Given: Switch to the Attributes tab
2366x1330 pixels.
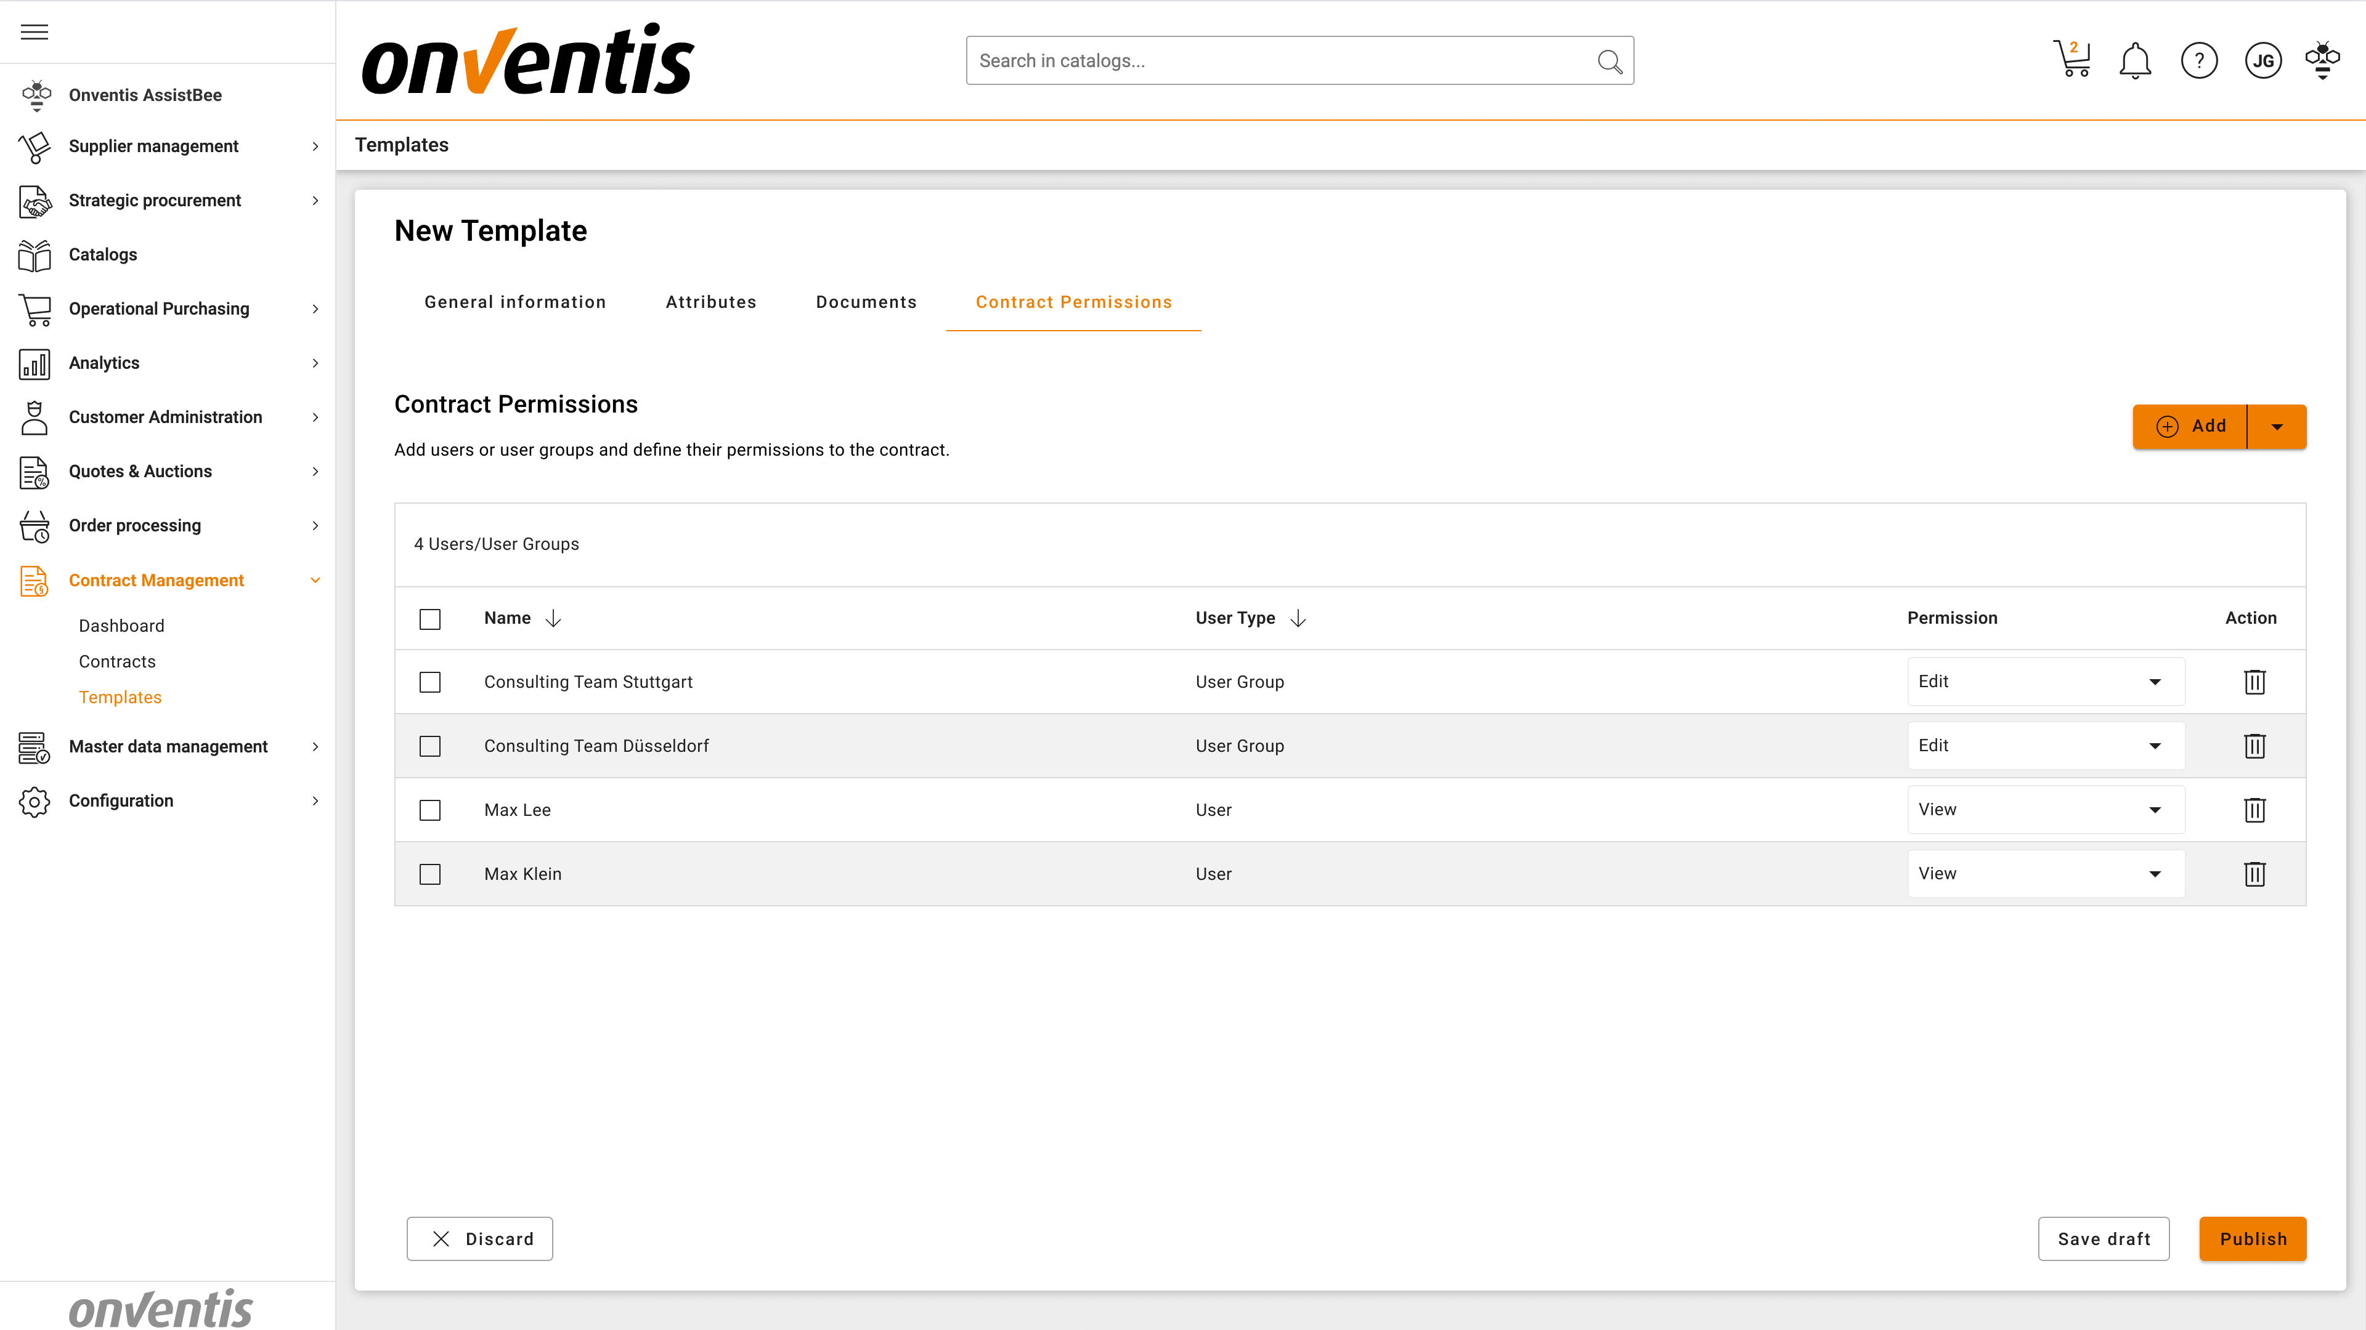Looking at the screenshot, I should click(x=711, y=302).
